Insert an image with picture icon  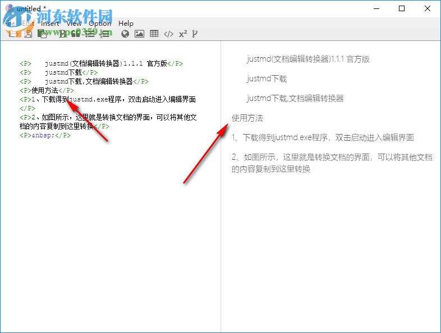pyautogui.click(x=139, y=34)
